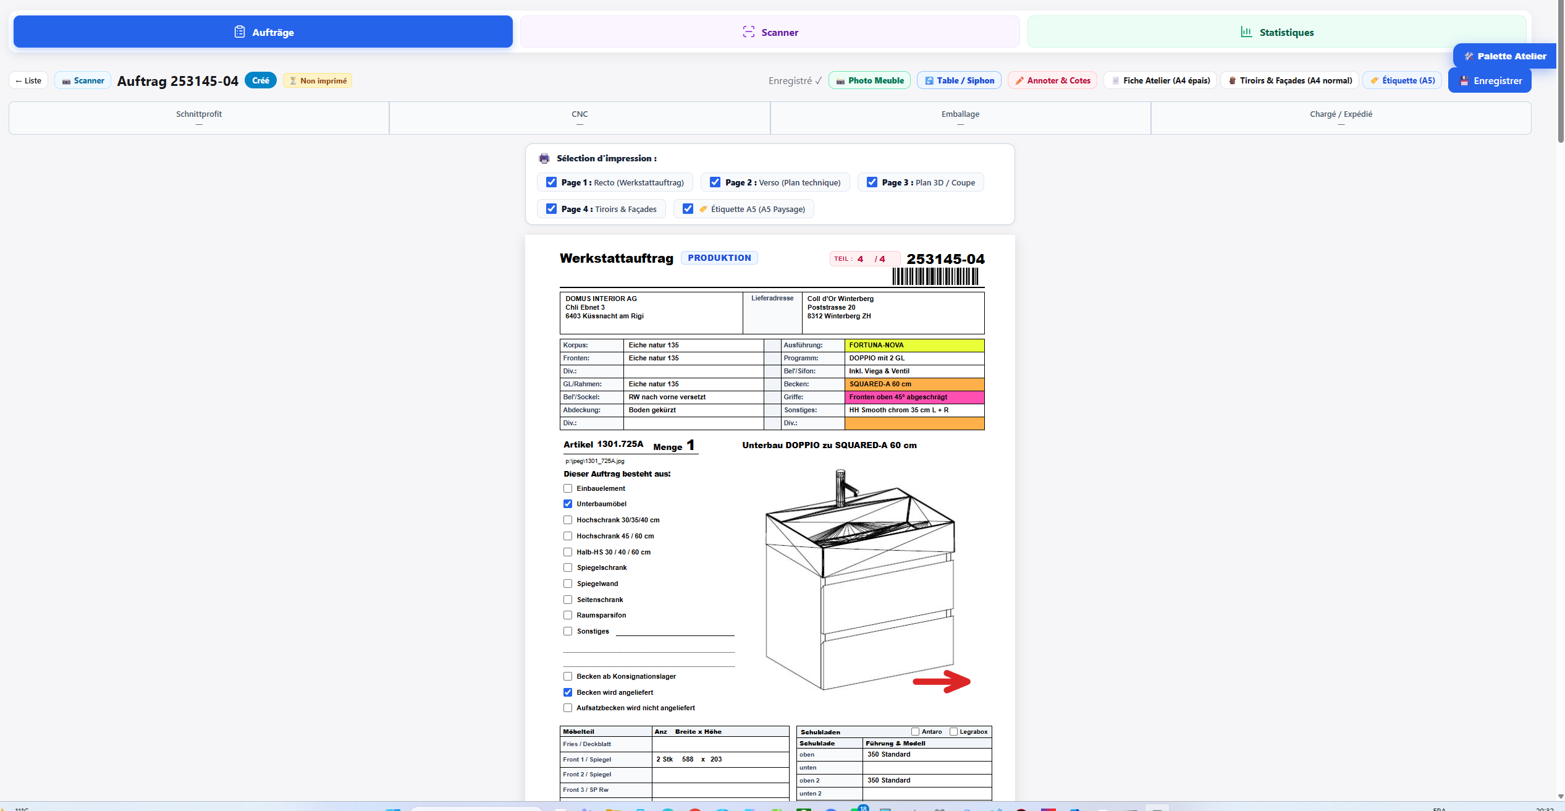Viewport: 1565px width, 811px height.
Task: Select the Chargé / Expédié stage
Action: click(x=1341, y=117)
